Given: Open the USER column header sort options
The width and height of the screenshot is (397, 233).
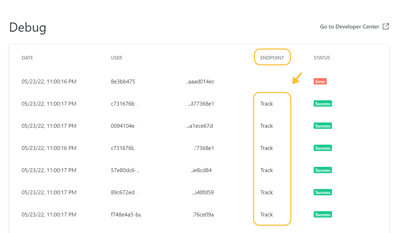Looking at the screenshot, I should point(116,57).
